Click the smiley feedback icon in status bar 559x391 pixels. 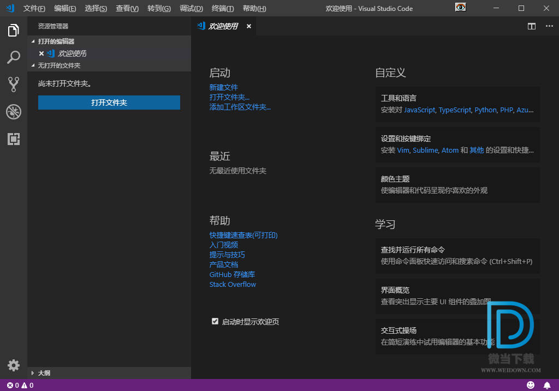pos(531,385)
